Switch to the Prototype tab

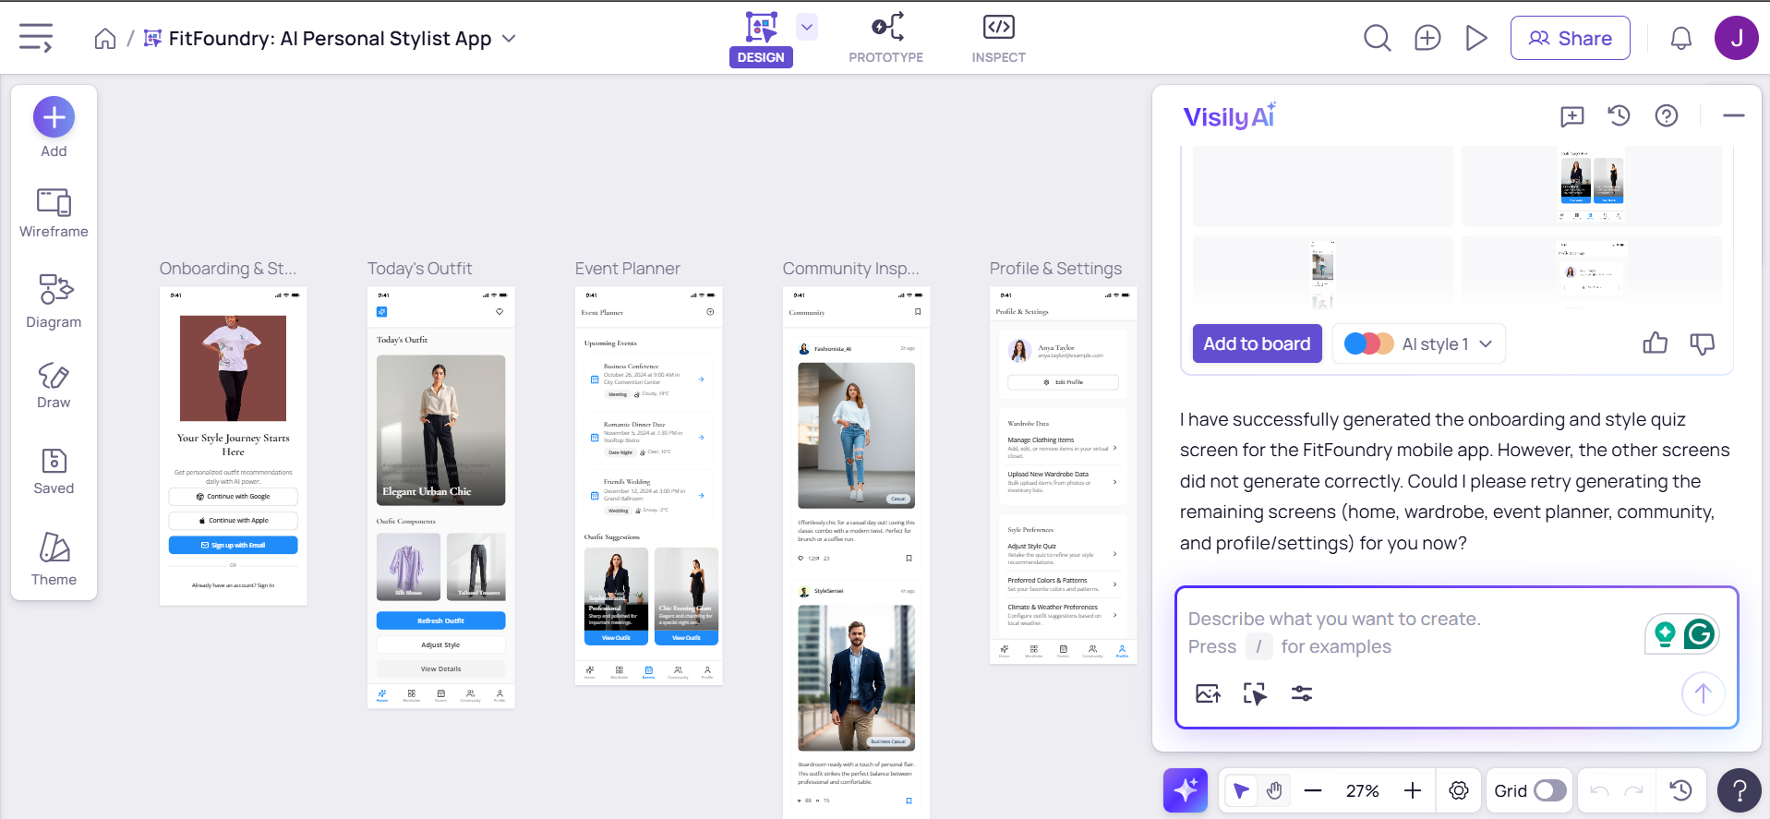coord(886,39)
